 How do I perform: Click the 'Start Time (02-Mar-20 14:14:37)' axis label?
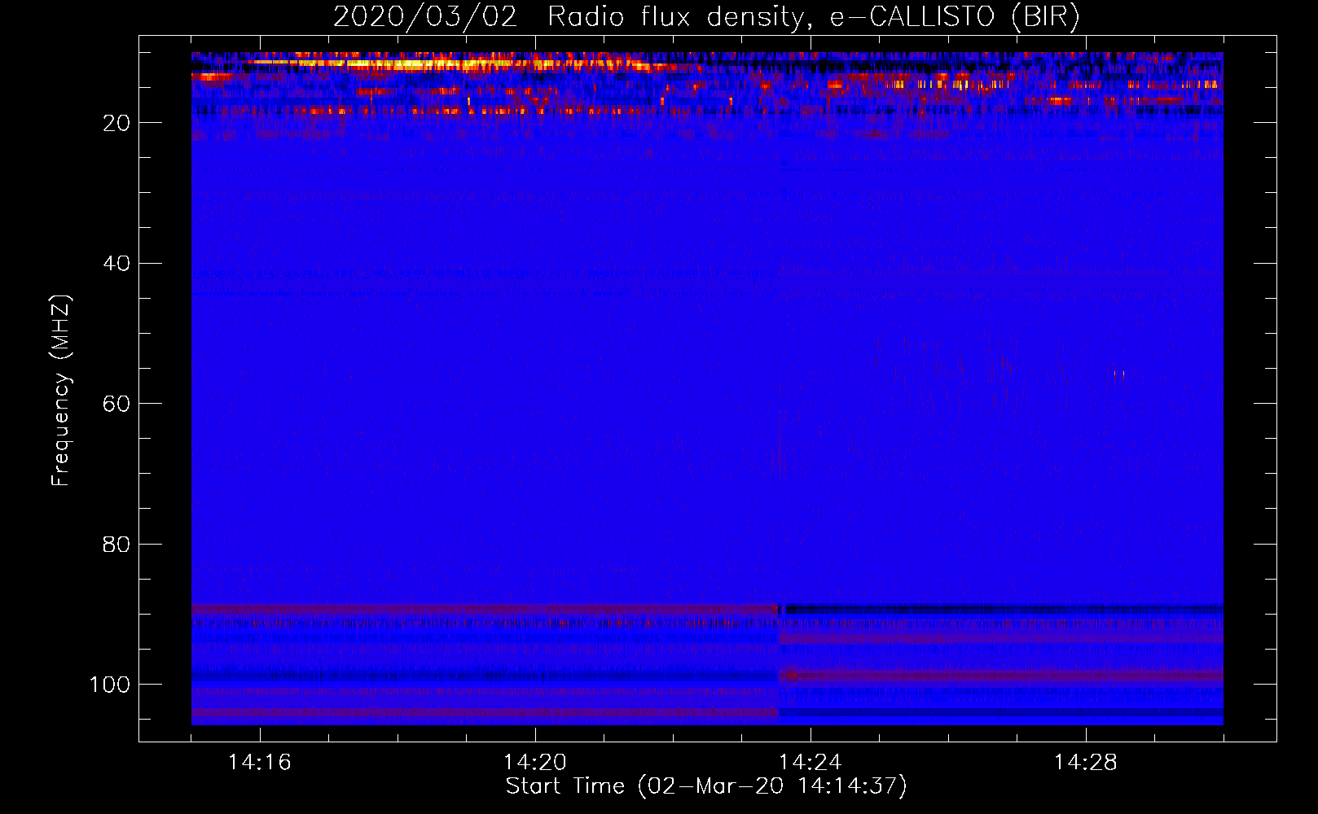706,786
